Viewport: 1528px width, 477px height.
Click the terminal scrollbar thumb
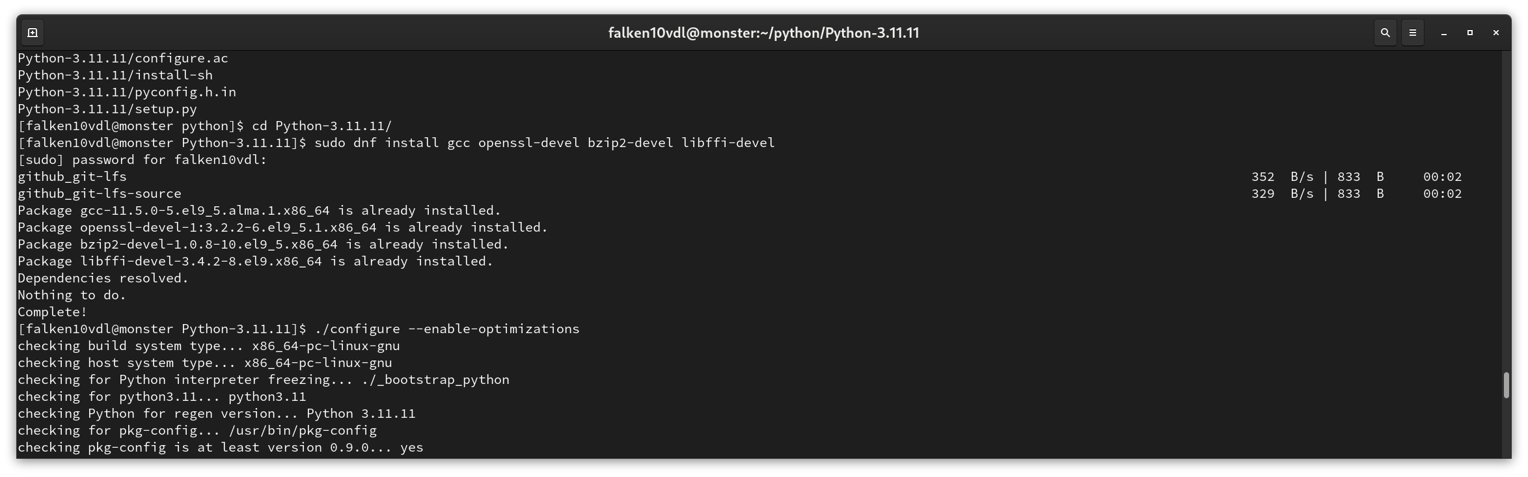[1506, 385]
